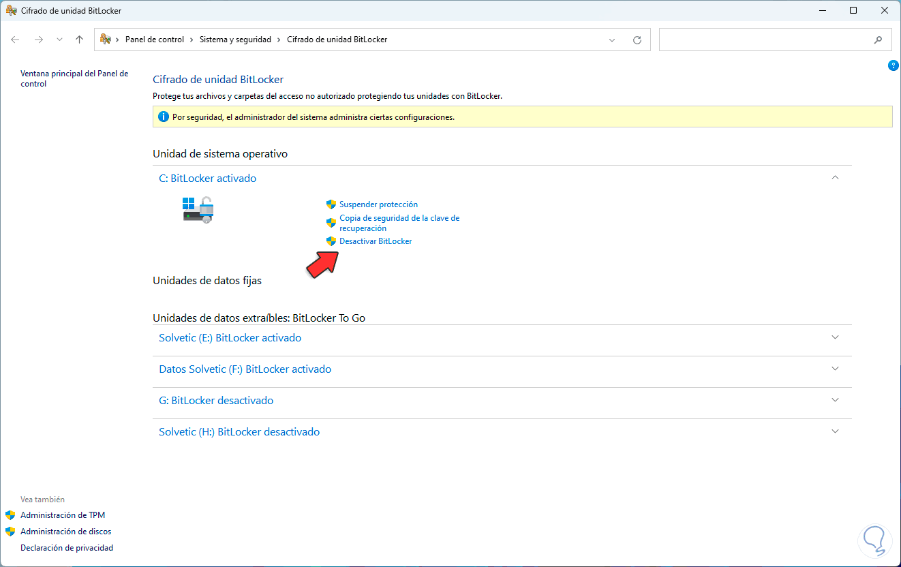Expand Solvetic (E:) BitLocker activado
The image size is (901, 567).
pos(836,337)
